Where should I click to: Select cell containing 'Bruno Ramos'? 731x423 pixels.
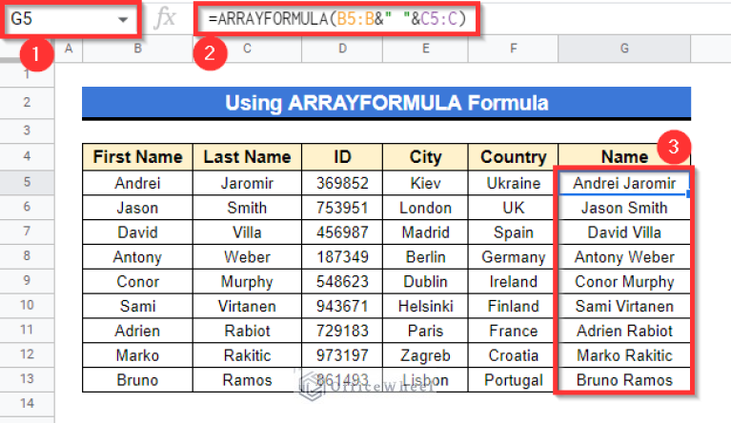pos(624,380)
